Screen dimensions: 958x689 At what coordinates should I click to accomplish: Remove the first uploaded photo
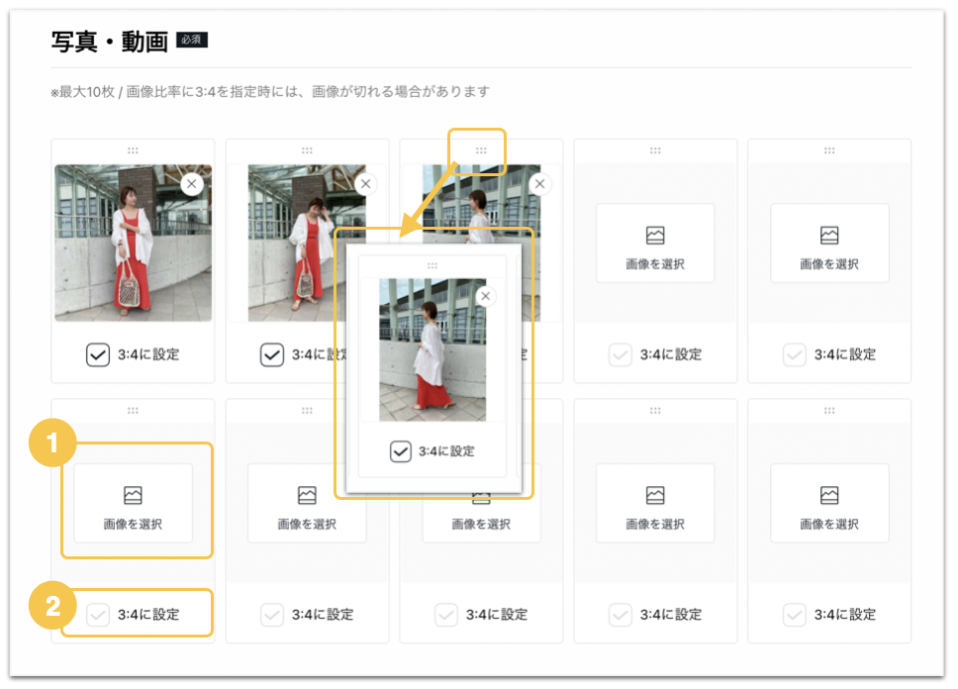tap(192, 184)
